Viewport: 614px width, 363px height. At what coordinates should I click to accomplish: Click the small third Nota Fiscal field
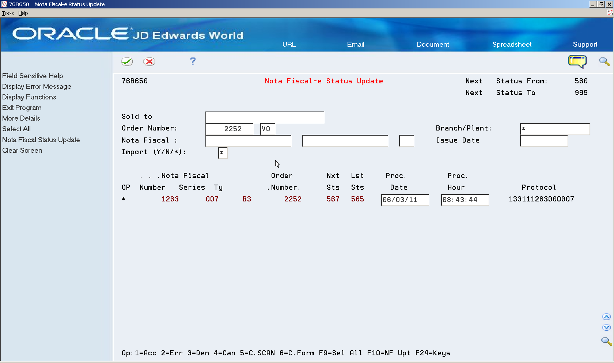coord(406,141)
